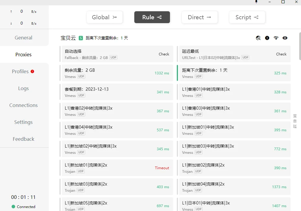Collapse the 宝贝云 proxy group header

click(x=68, y=38)
